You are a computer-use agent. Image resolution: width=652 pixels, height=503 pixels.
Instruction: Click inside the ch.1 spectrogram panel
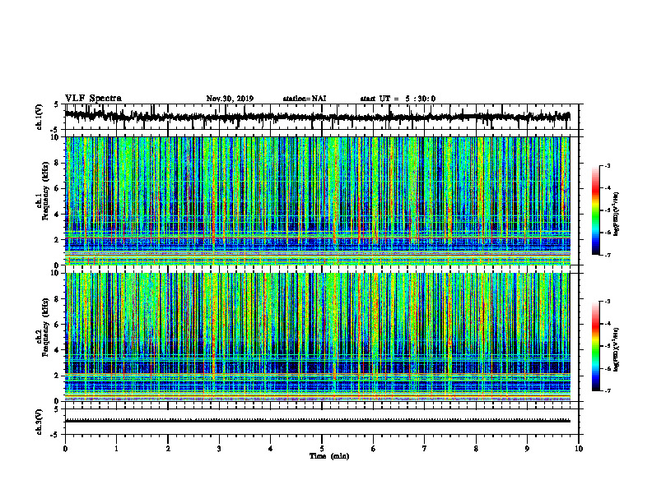click(317, 201)
